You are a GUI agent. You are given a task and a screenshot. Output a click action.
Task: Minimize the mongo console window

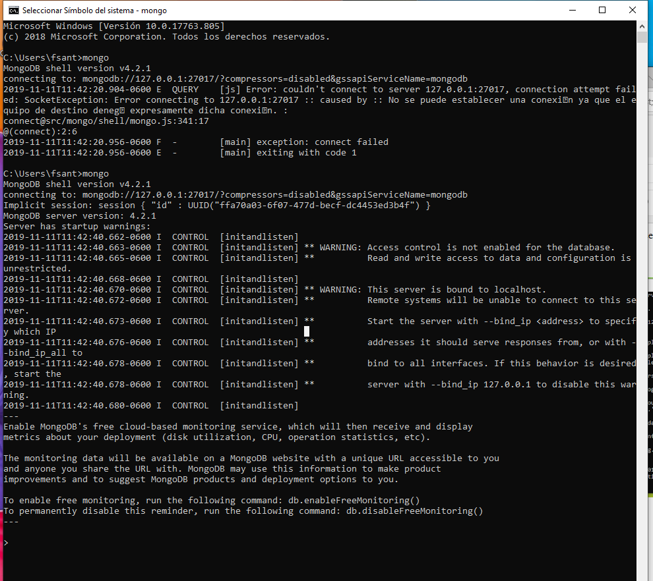(573, 10)
